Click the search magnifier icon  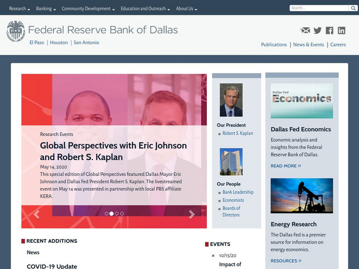click(353, 8)
